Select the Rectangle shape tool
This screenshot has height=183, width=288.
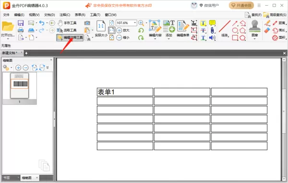235,37
